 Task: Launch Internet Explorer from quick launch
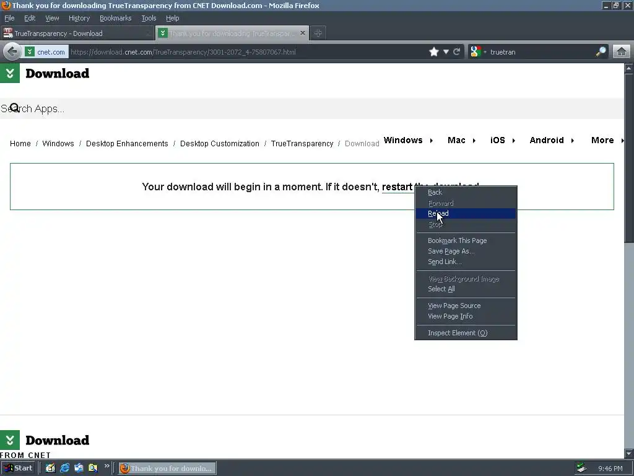click(x=64, y=469)
